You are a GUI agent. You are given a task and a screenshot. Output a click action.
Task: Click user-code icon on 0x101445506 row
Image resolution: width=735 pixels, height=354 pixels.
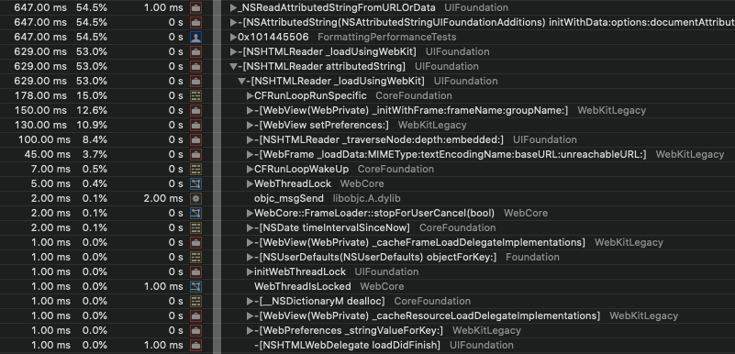(196, 37)
